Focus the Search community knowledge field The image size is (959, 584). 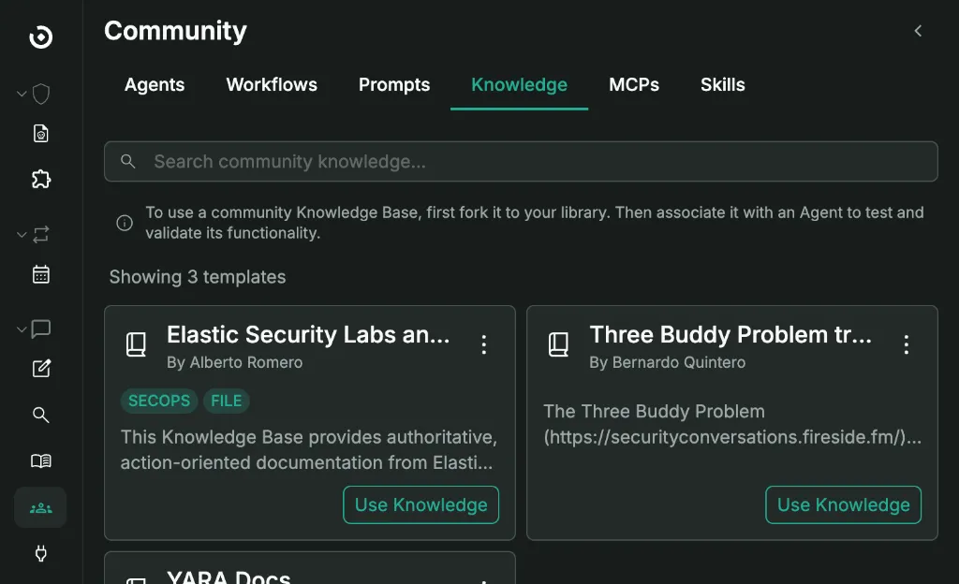[x=521, y=161]
